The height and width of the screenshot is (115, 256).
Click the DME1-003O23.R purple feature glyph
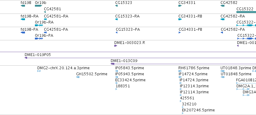tap(116, 46)
